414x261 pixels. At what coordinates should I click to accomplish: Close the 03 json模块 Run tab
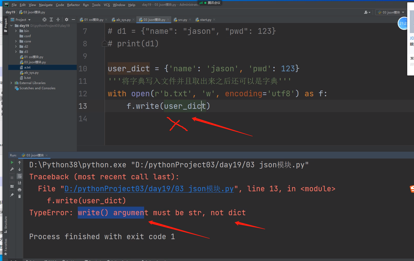click(47, 155)
